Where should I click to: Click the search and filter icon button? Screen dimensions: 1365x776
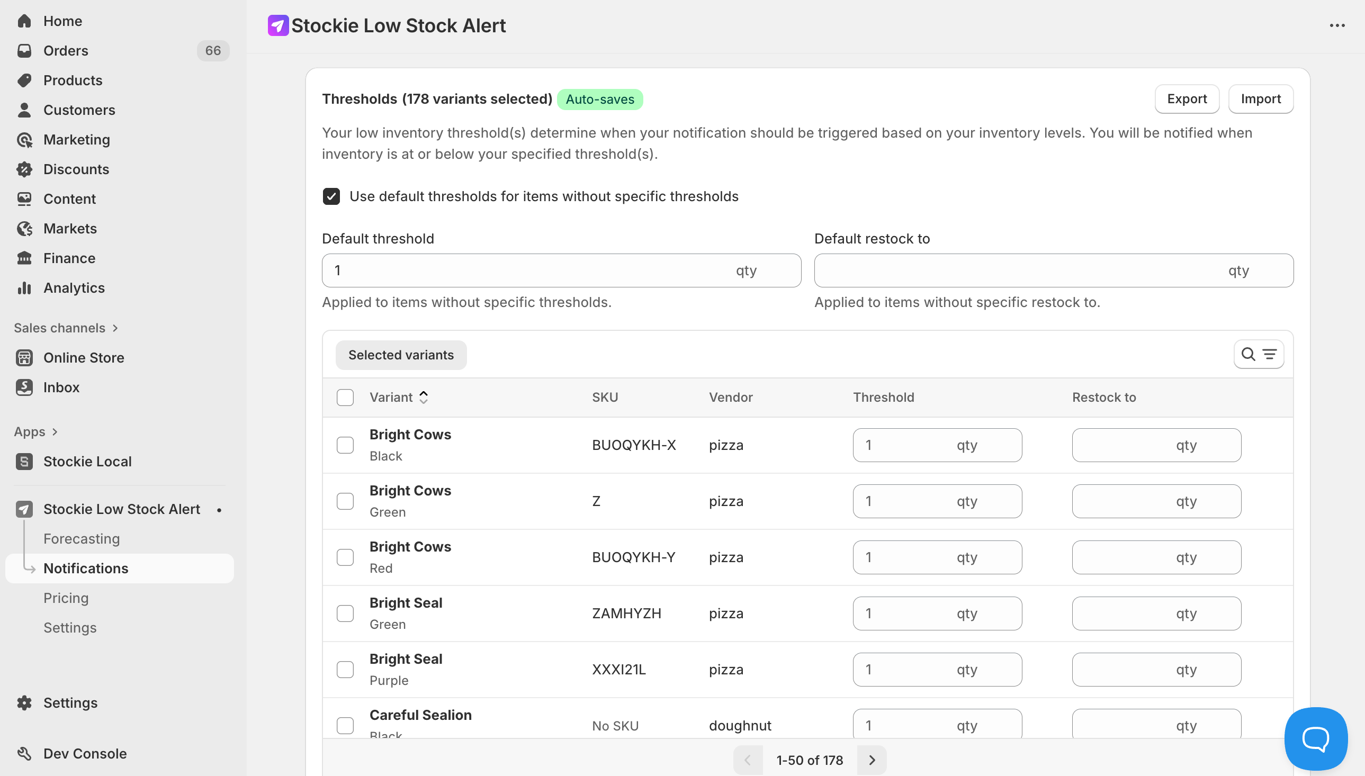coord(1259,355)
